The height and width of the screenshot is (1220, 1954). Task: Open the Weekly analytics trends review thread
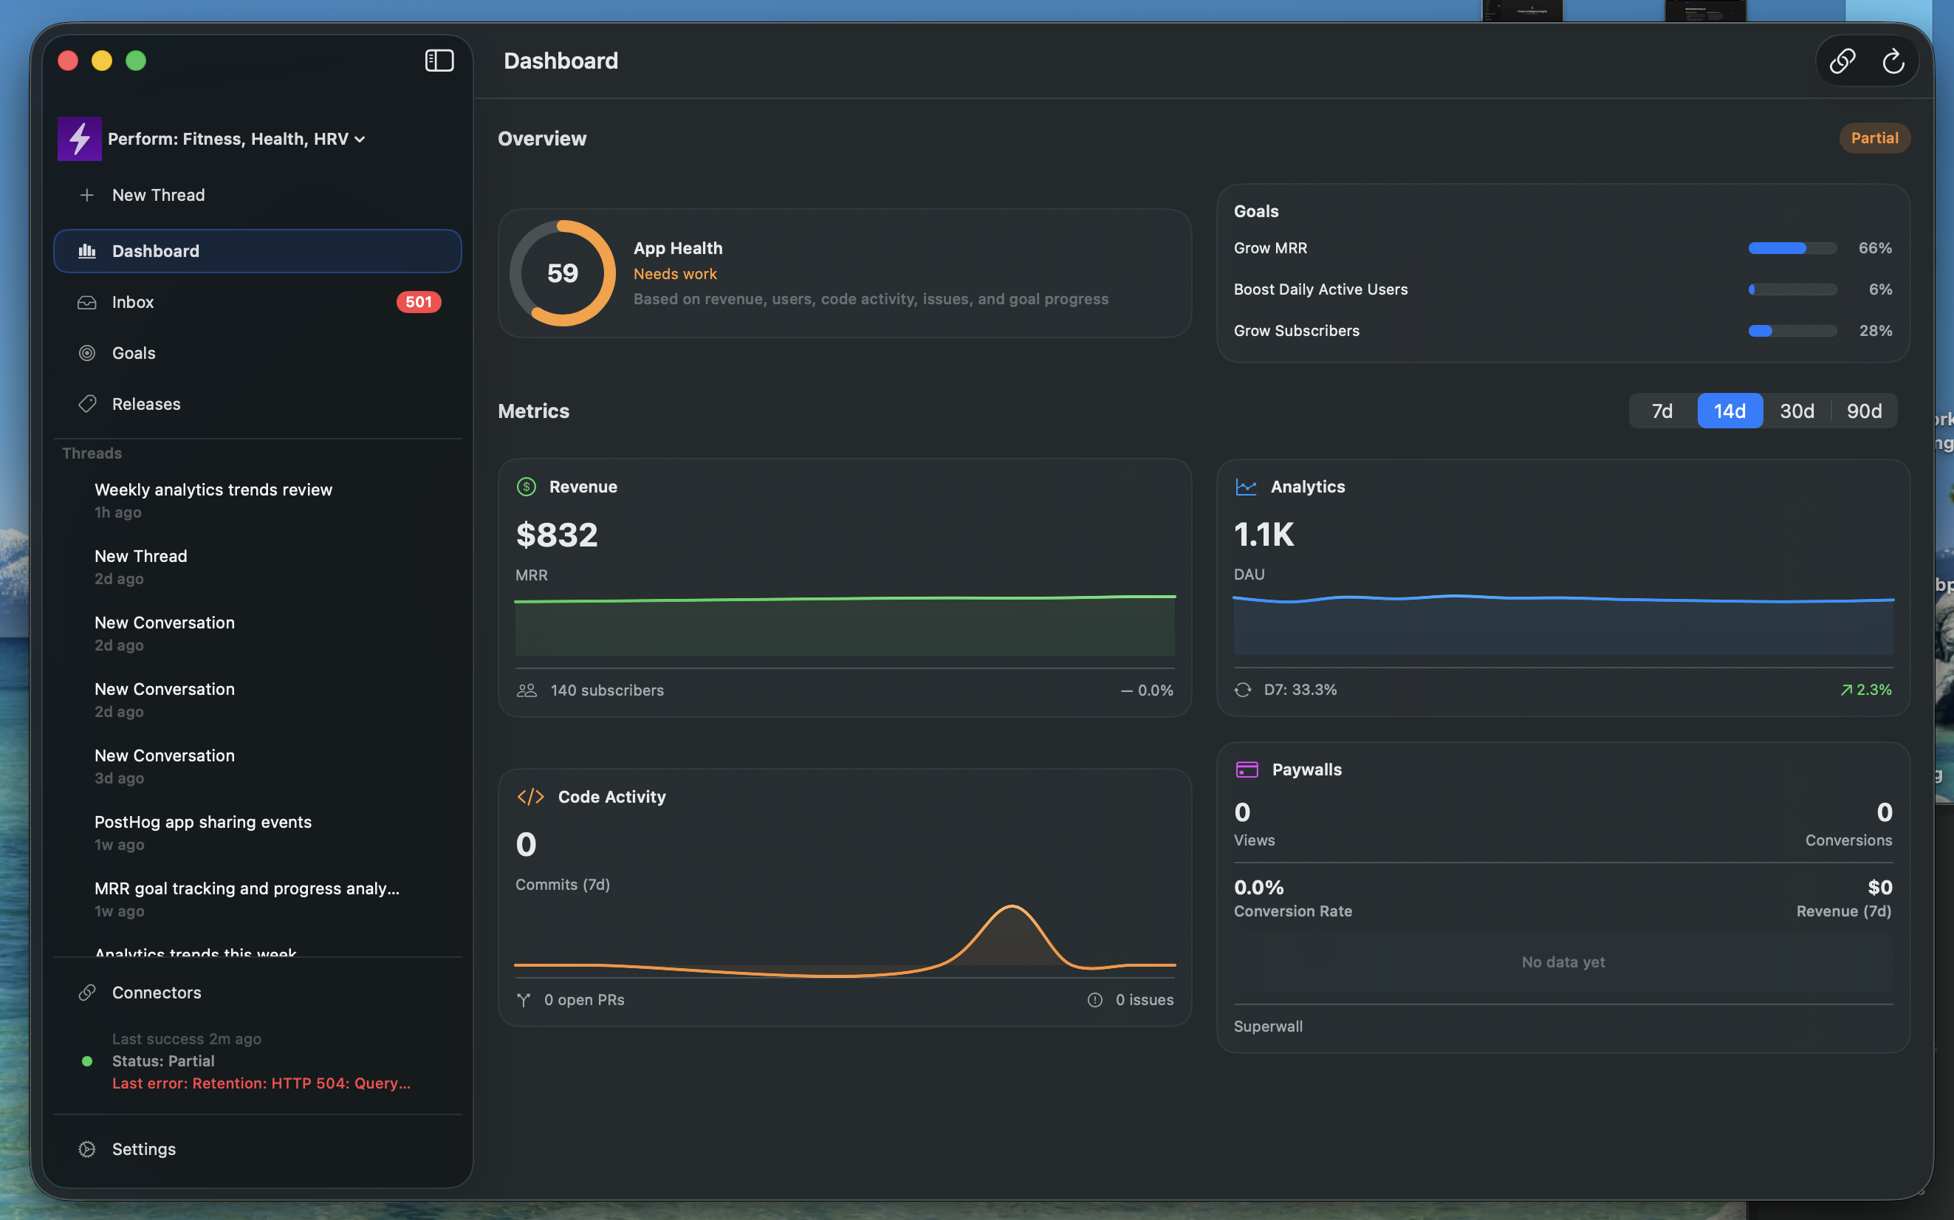(x=213, y=490)
